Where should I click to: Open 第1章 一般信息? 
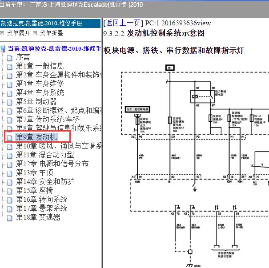tap(40, 66)
